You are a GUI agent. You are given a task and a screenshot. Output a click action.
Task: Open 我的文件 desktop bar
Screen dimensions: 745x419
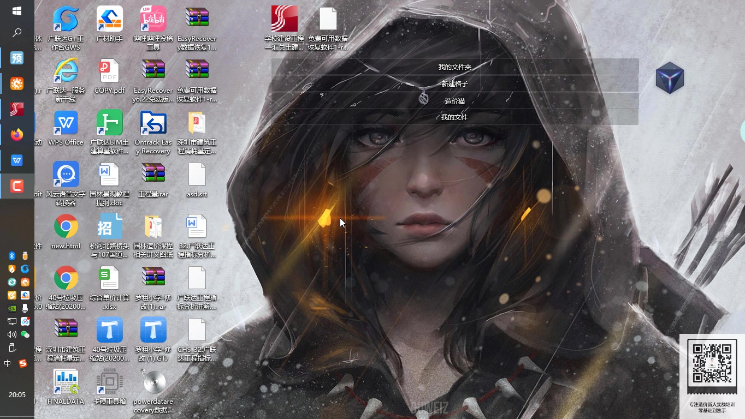(x=455, y=117)
